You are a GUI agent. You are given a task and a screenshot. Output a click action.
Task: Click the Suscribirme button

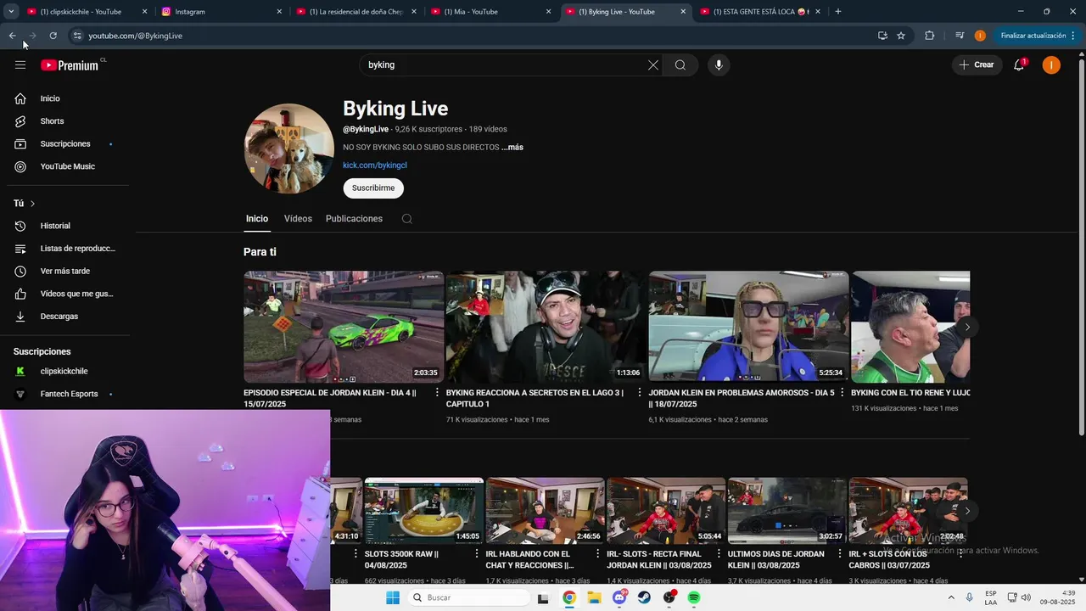[373, 188]
